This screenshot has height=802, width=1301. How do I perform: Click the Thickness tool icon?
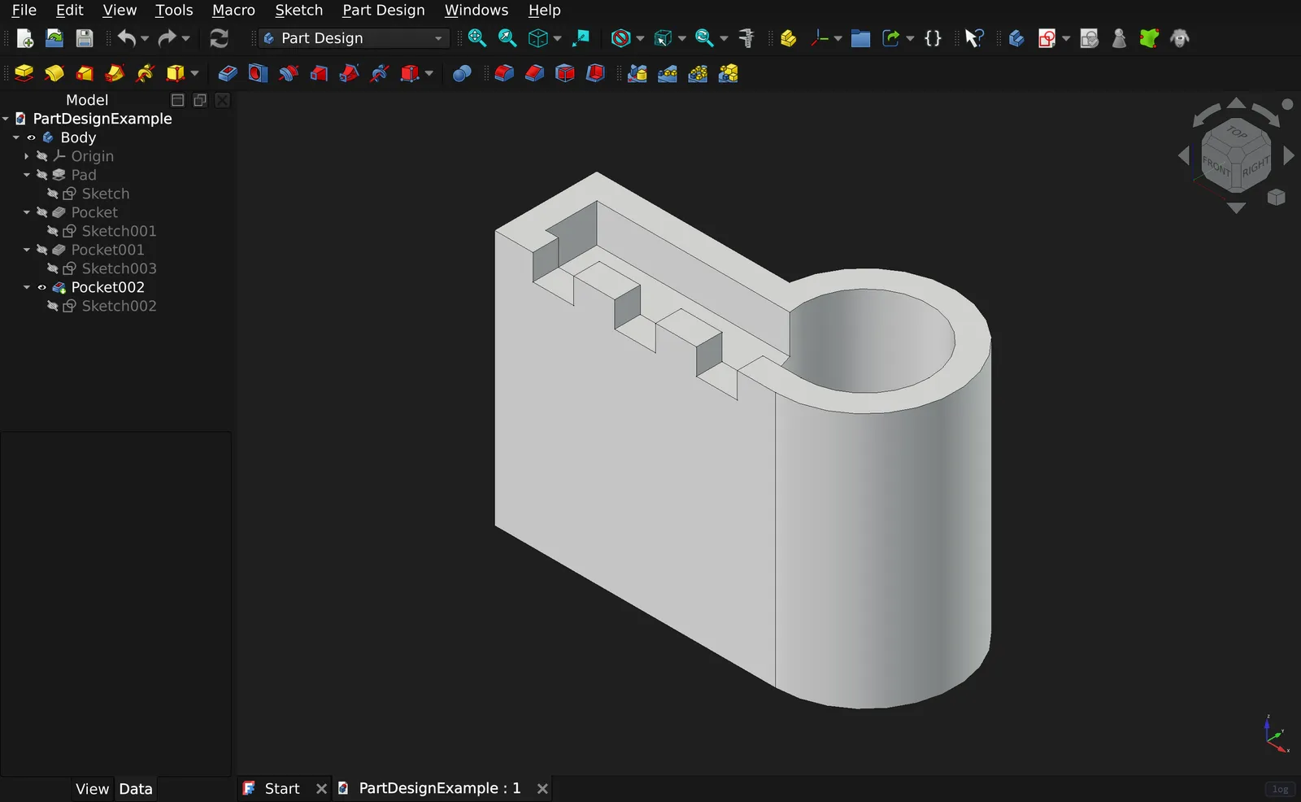click(595, 74)
